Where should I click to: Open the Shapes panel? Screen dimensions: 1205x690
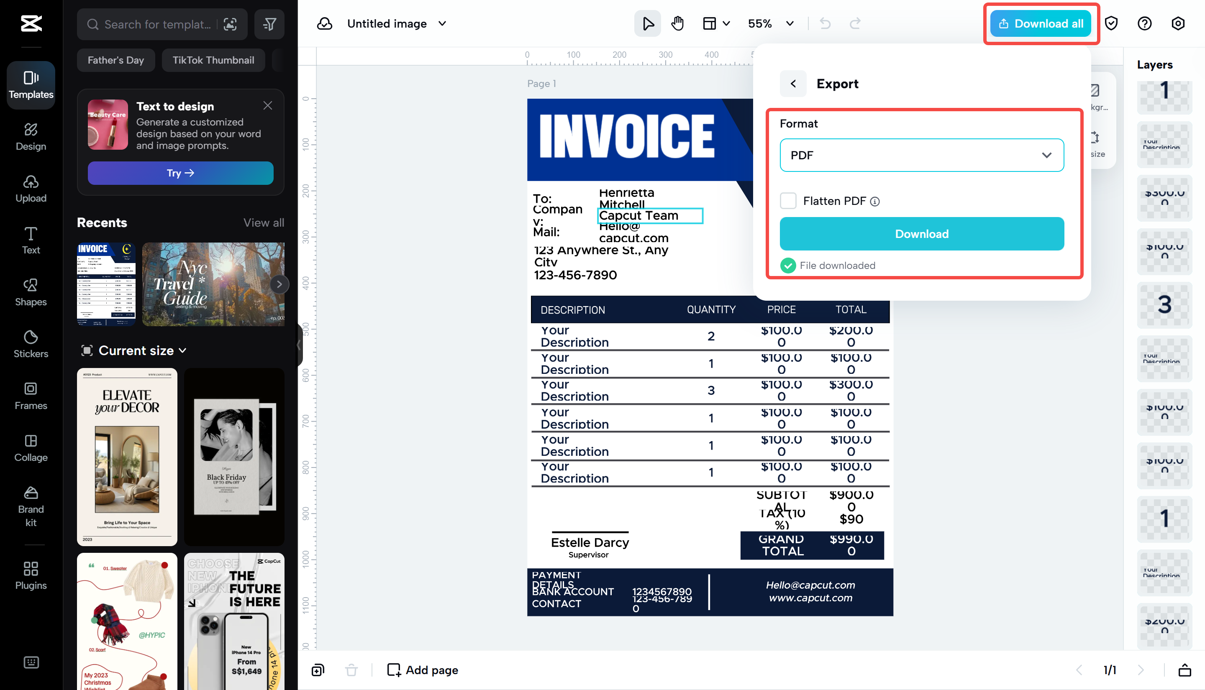(31, 292)
